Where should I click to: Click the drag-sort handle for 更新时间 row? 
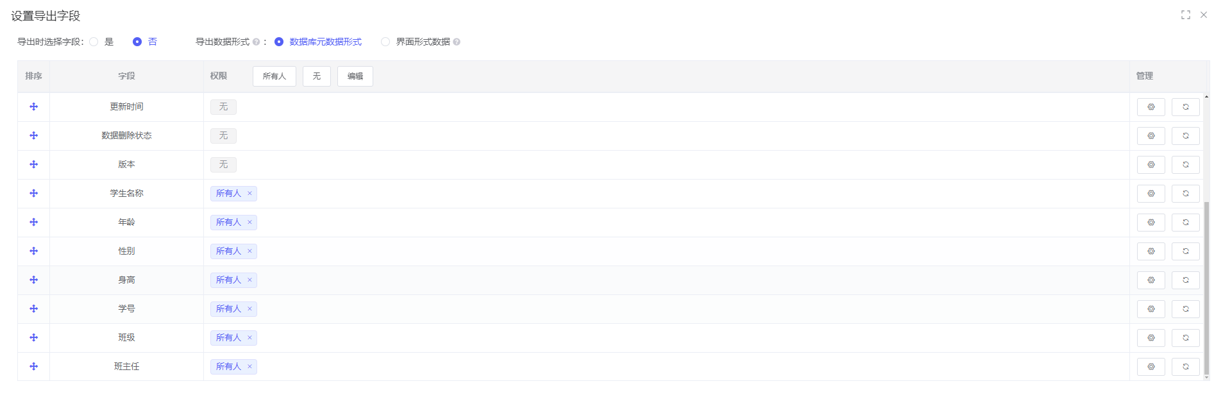coord(33,106)
